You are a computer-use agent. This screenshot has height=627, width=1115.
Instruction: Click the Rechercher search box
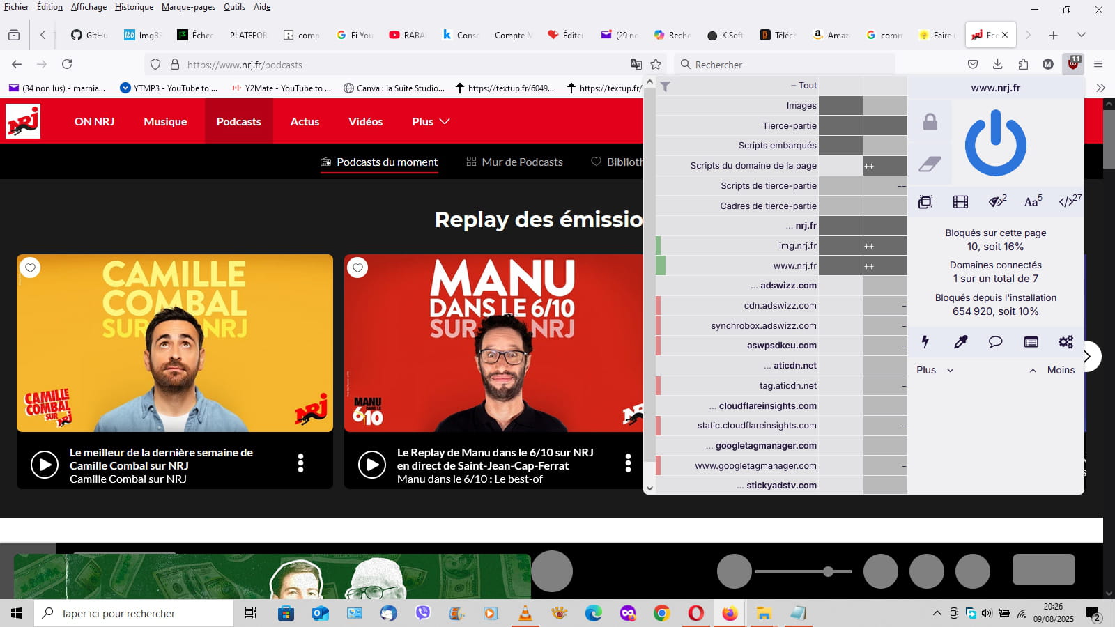(x=784, y=64)
